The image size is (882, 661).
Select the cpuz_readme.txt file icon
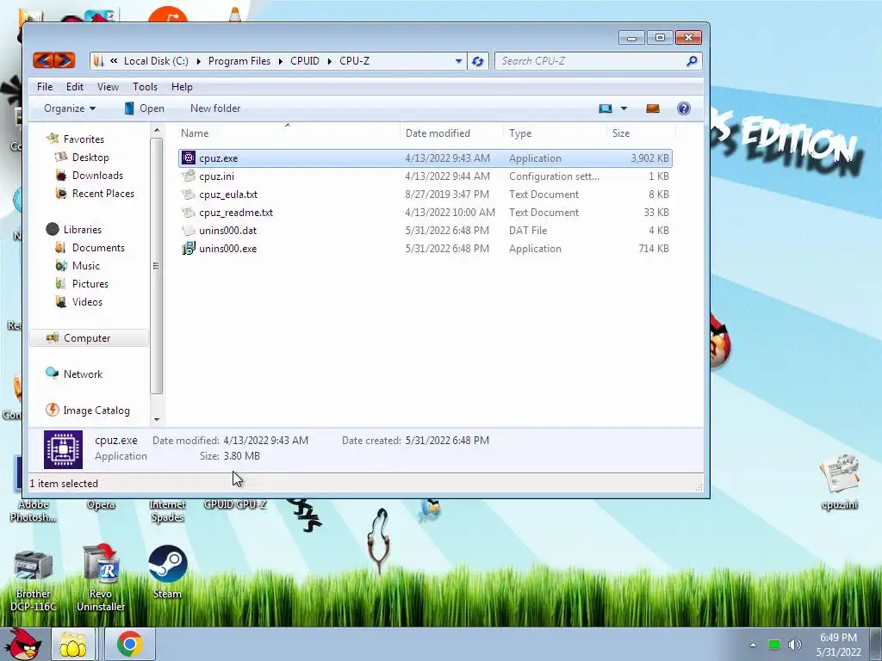(x=189, y=213)
